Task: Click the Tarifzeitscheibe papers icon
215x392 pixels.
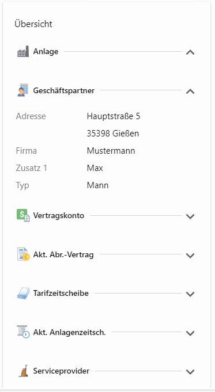Action: click(x=23, y=293)
